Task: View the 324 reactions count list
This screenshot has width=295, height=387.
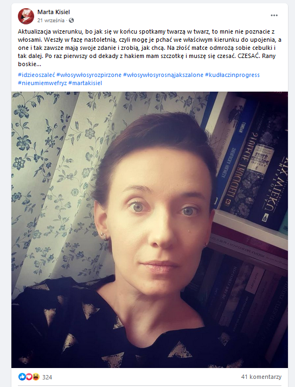Action: (x=47, y=377)
